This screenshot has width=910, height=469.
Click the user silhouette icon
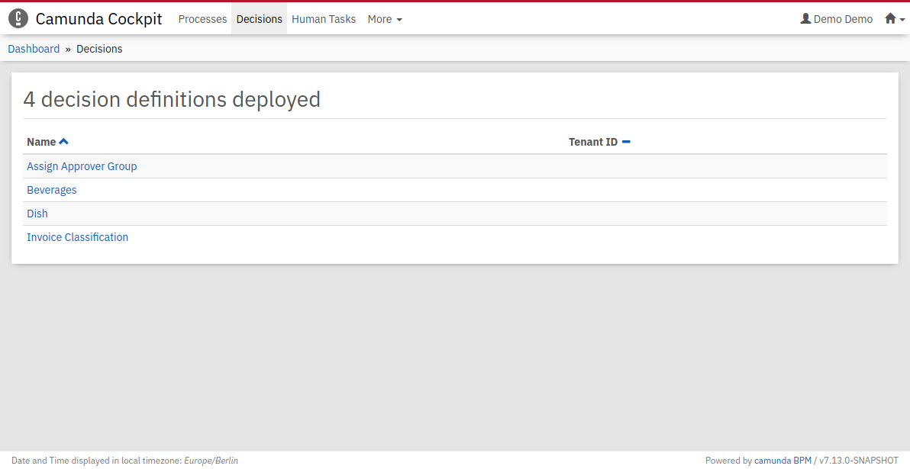tap(805, 19)
